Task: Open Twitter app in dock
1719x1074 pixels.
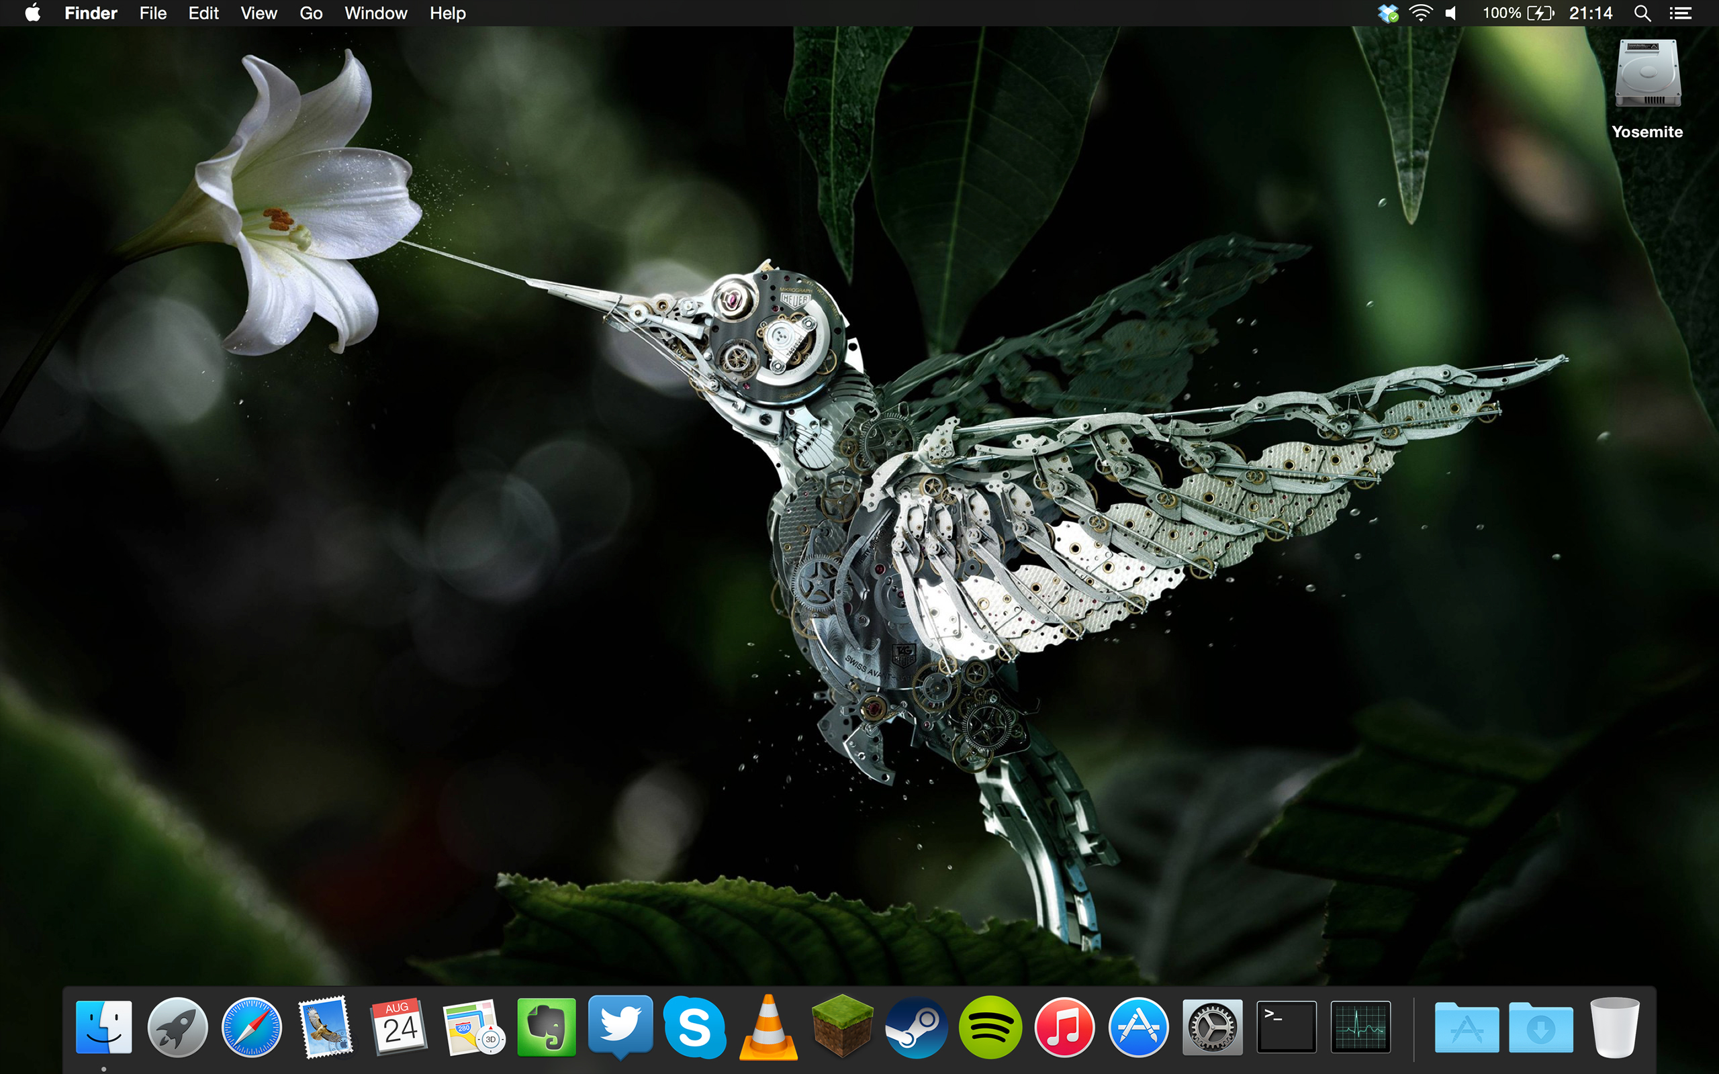Action: point(620,1026)
